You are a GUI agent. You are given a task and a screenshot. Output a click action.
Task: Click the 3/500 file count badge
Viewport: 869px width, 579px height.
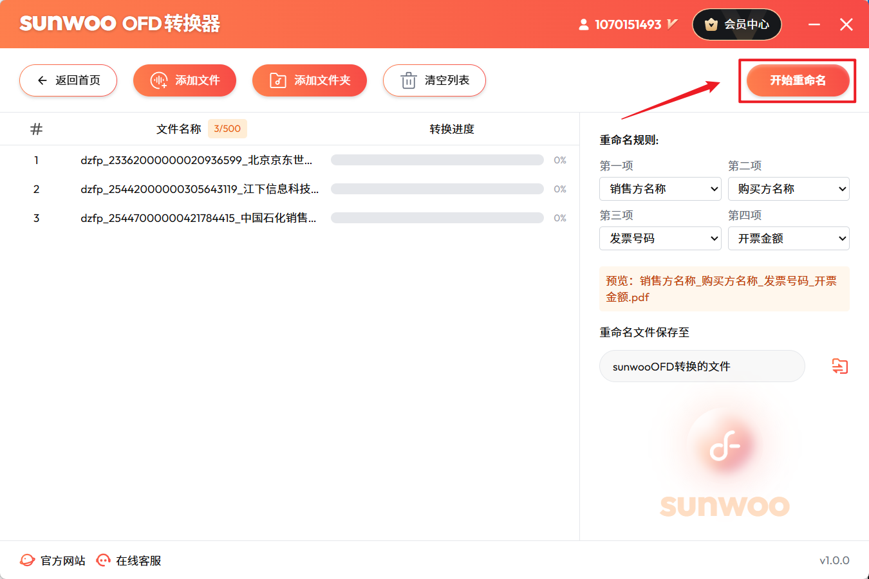227,129
